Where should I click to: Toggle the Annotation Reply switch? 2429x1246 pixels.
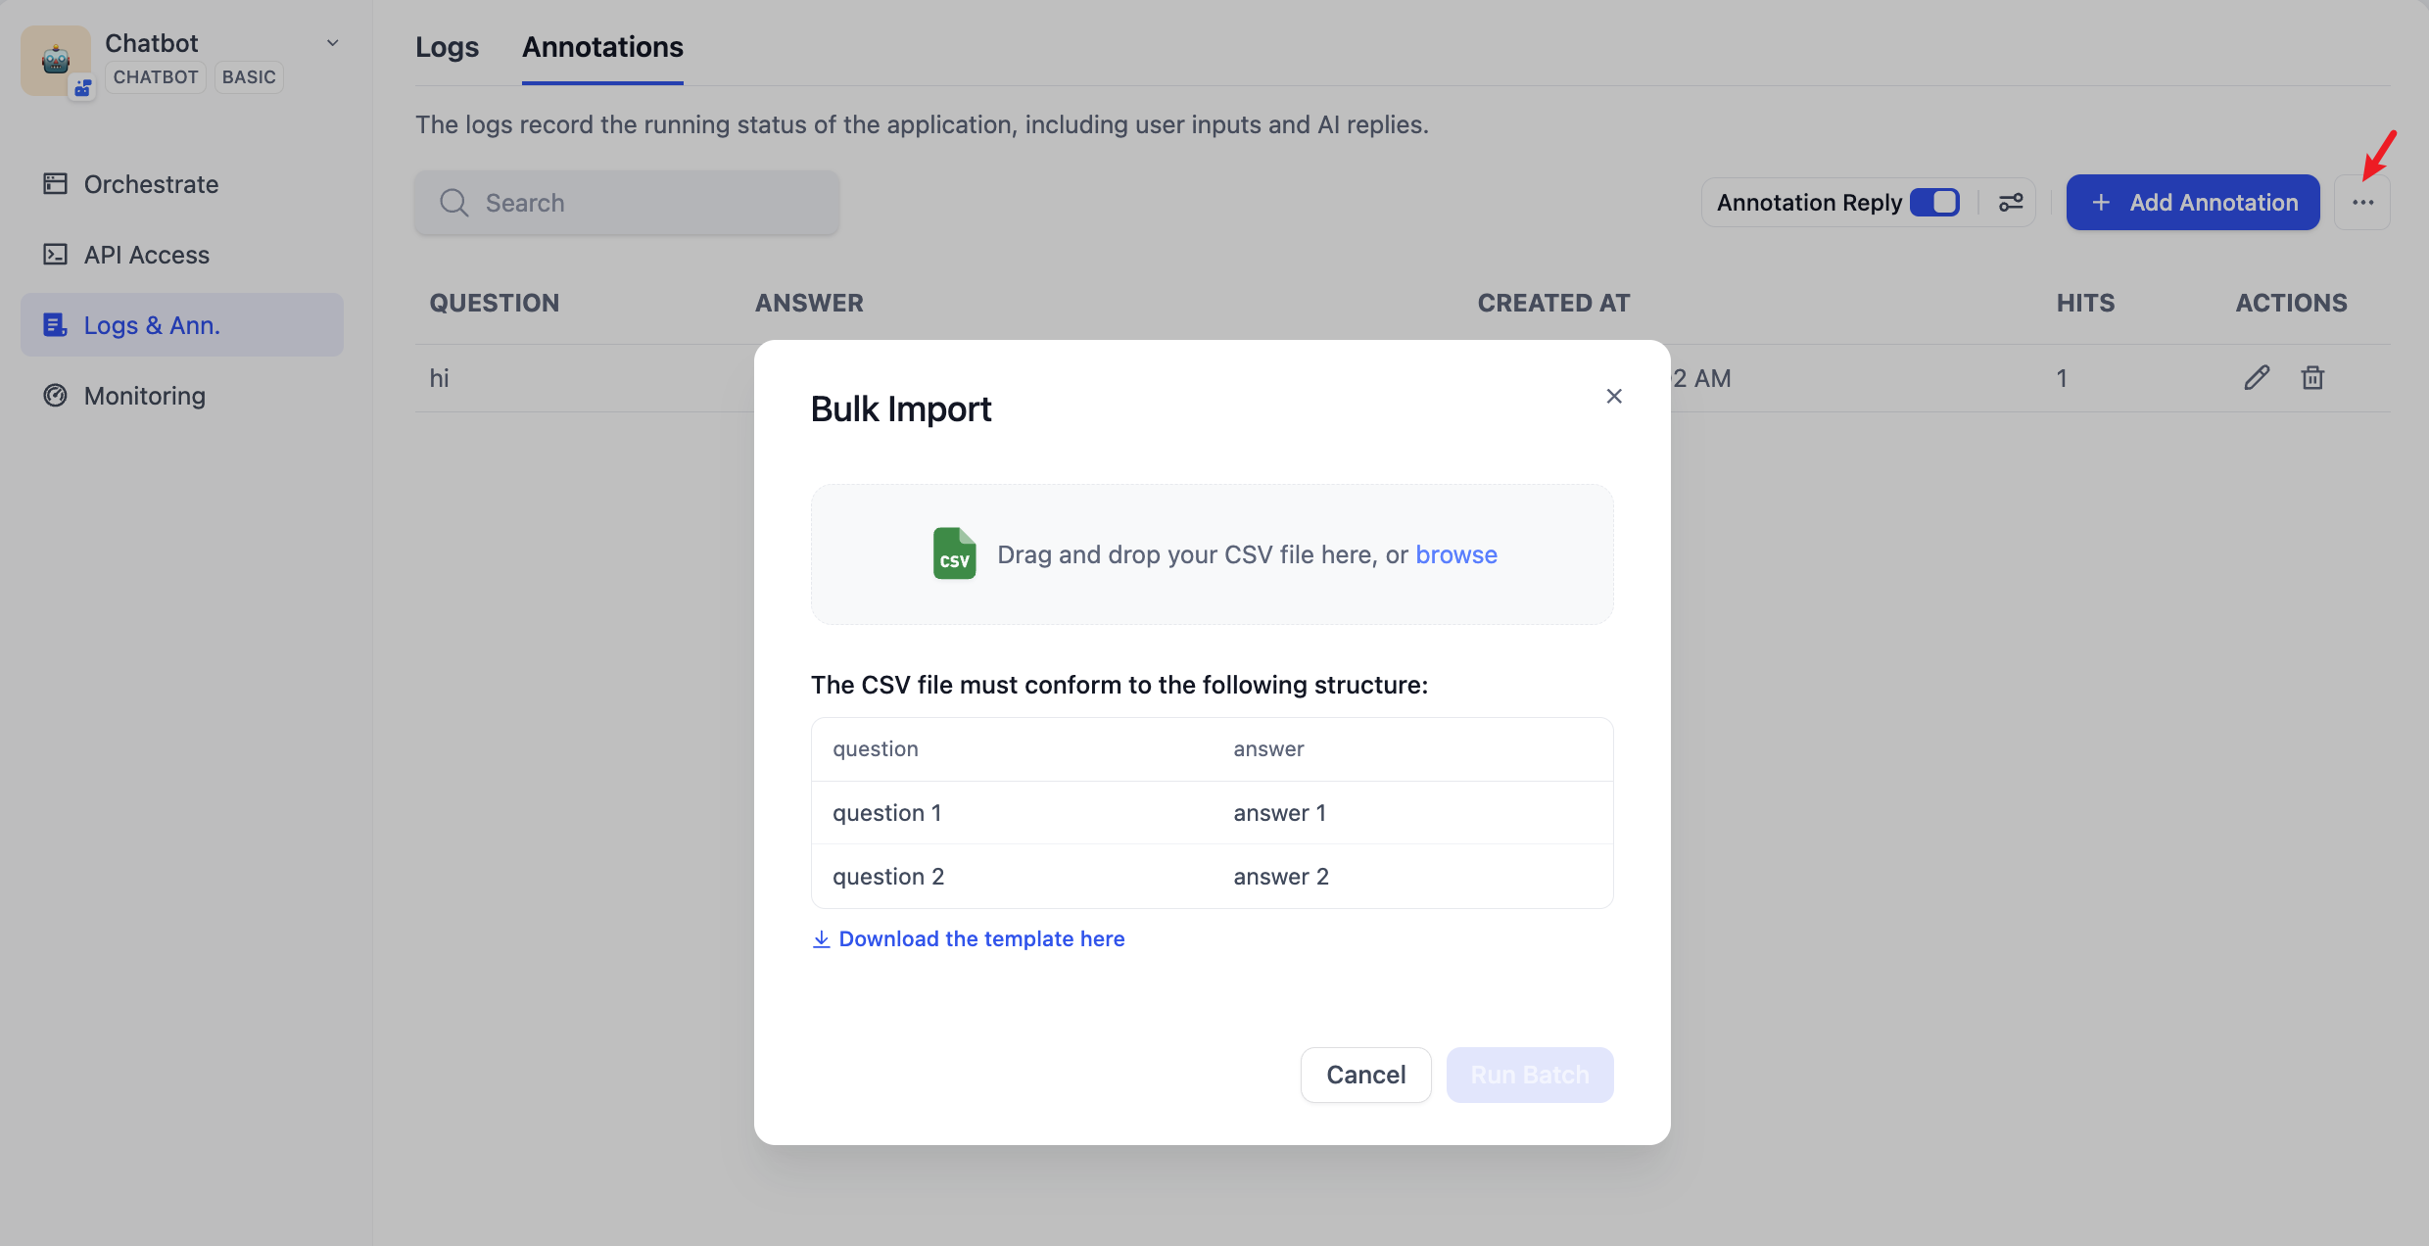click(x=1934, y=203)
